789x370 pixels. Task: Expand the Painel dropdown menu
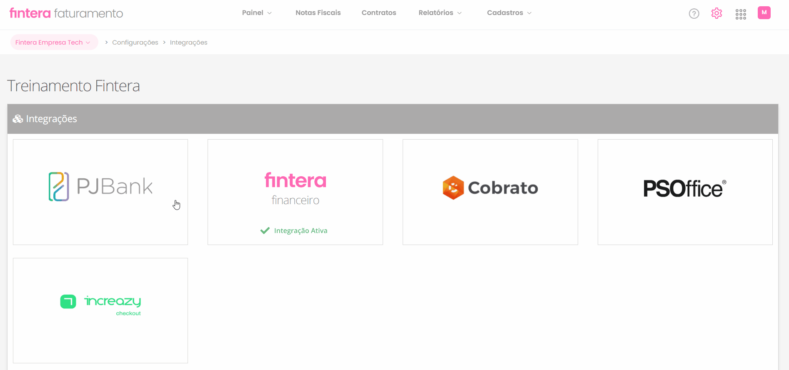pos(257,12)
